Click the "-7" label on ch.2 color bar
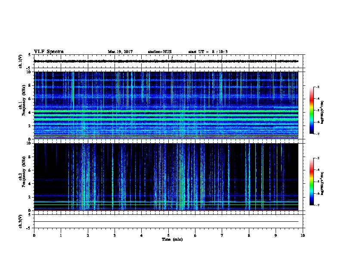Image resolution: width=341 pixels, height=264 pixels. [x=317, y=205]
